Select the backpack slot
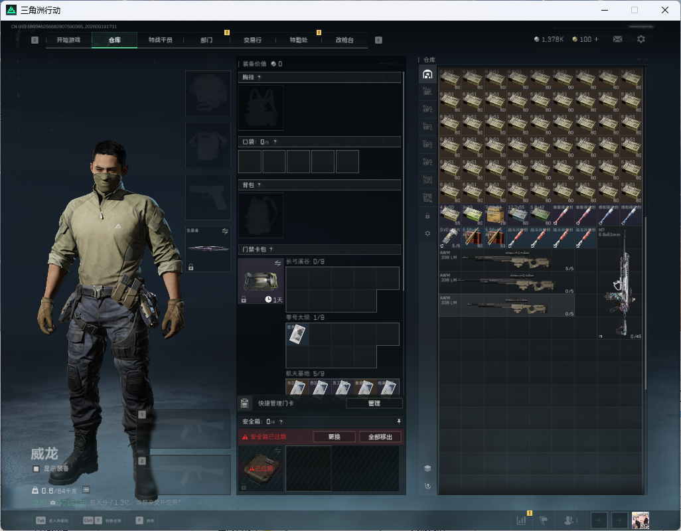The width and height of the screenshot is (681, 531). (x=261, y=215)
